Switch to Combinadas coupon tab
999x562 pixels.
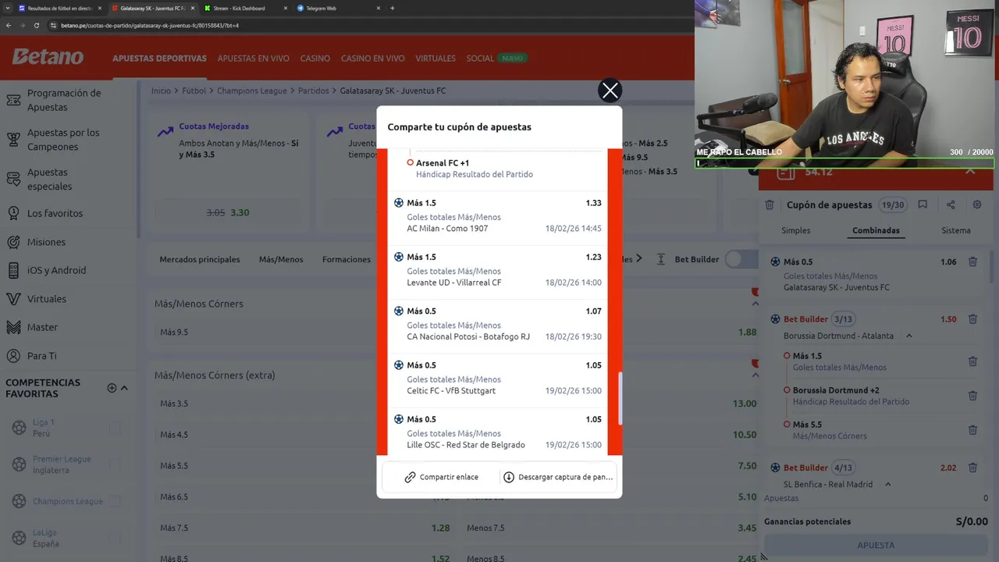coord(876,230)
